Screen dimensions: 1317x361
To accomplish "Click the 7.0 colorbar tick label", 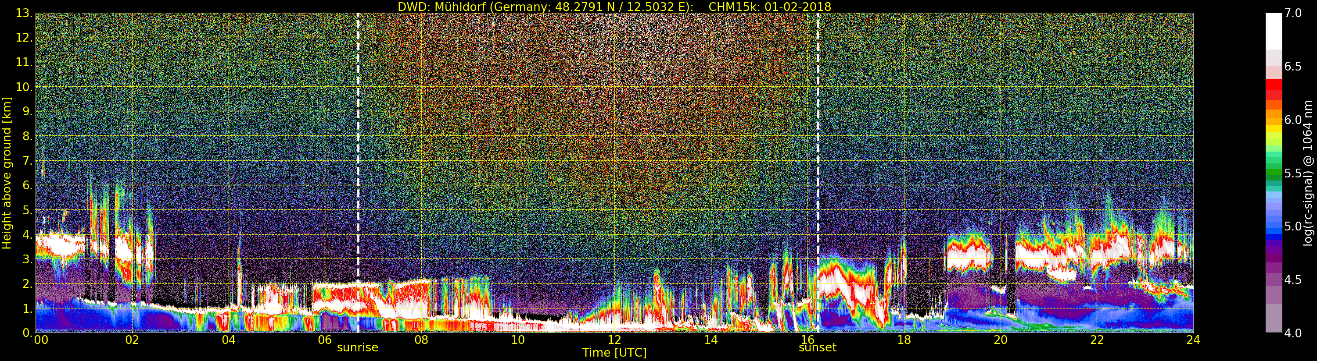I will [x=1293, y=13].
